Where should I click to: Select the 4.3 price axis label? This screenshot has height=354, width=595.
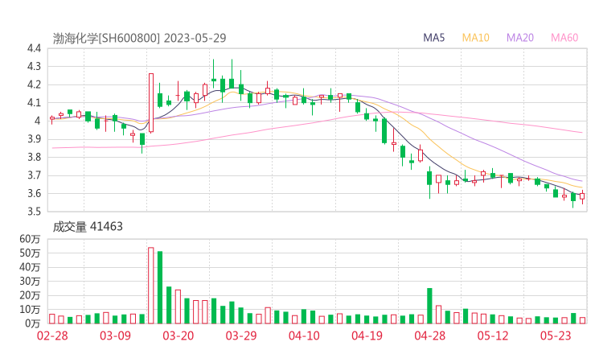pos(34,67)
